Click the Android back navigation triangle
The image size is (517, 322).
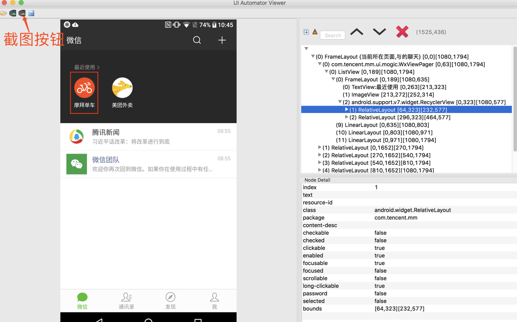tap(99, 320)
